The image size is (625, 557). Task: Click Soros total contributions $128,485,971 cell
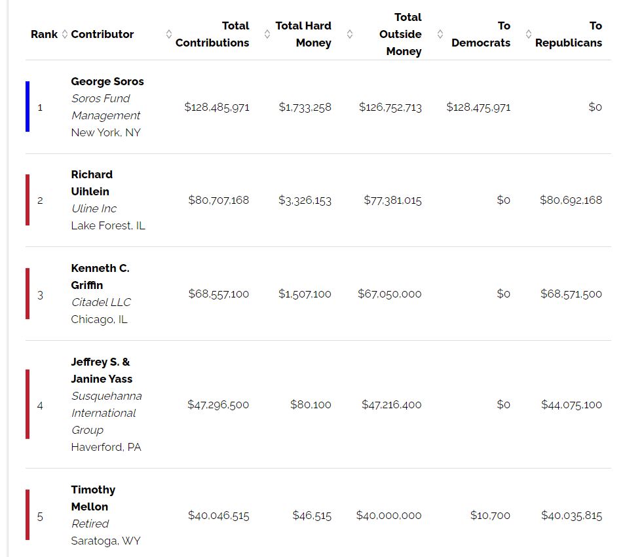point(217,107)
